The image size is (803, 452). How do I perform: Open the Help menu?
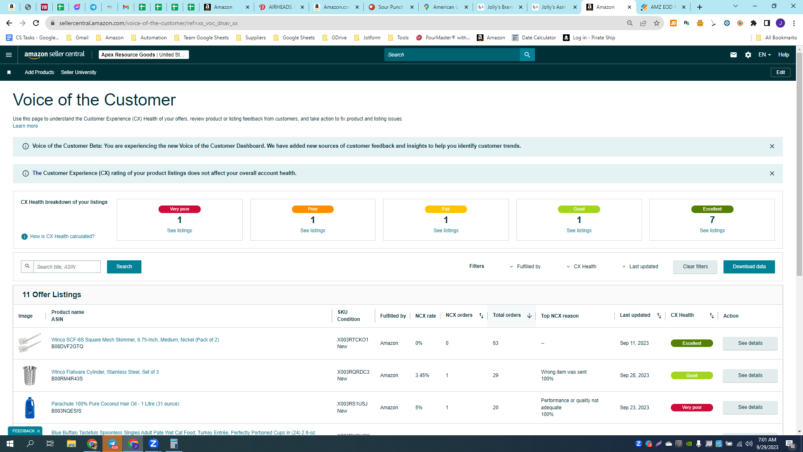point(784,55)
